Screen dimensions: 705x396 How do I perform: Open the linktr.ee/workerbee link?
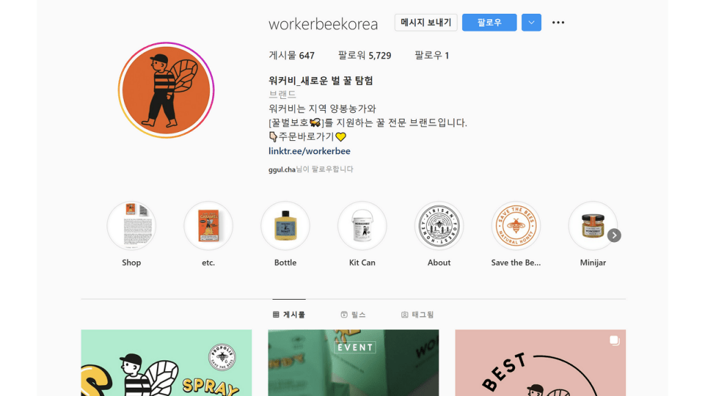pyautogui.click(x=309, y=151)
